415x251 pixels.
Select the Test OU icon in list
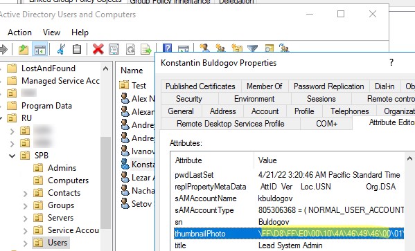pyautogui.click(x=124, y=85)
